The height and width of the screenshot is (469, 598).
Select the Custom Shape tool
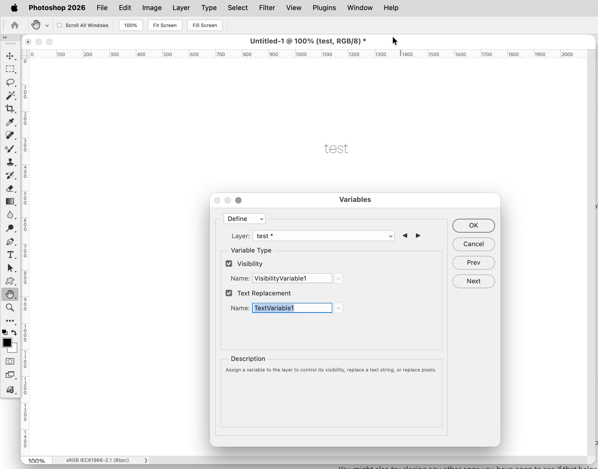click(x=10, y=281)
